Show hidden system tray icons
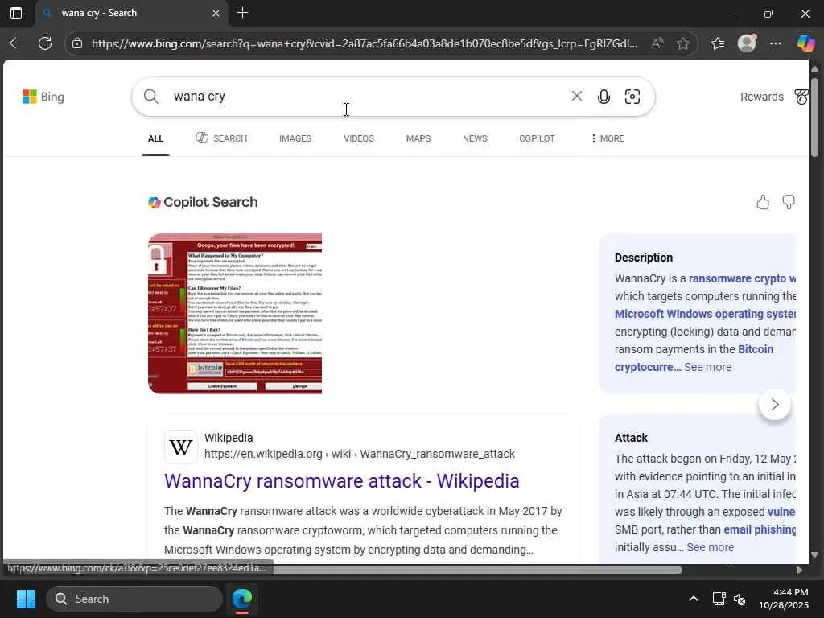 [693, 599]
